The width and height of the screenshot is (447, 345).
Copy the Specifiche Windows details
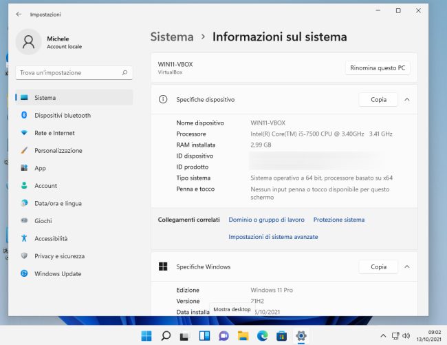click(378, 266)
